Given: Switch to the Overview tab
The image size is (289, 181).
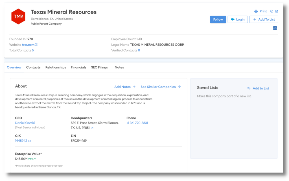Looking at the screenshot, I should [x=14, y=67].
